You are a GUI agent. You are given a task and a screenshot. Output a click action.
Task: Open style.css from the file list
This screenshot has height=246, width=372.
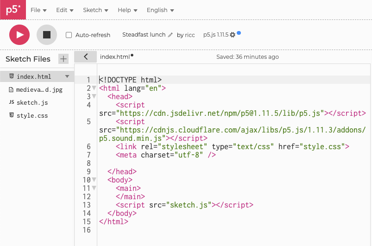[32, 115]
